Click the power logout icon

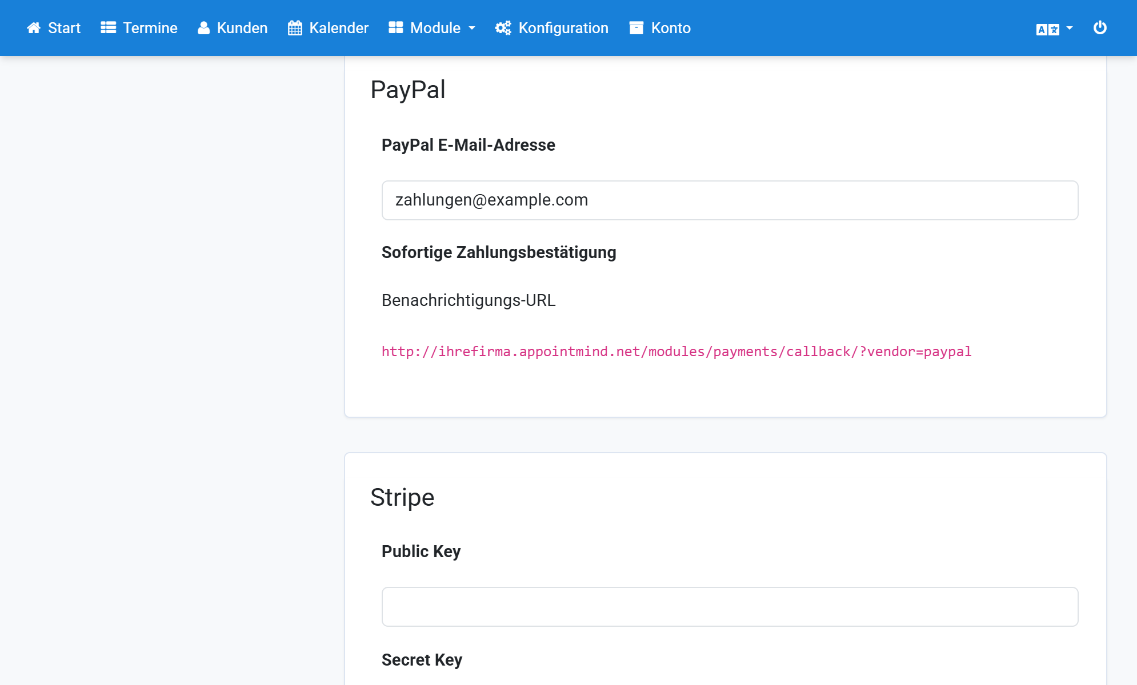1100,27
